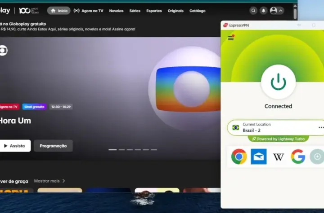Viewport: 324px width, 213px height.
Task: Click the Sinal gratuito badge
Action: tap(35, 107)
